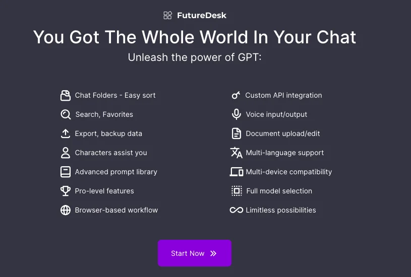The width and height of the screenshot is (411, 277).
Task: Click the Export, backup data upload icon
Action: tap(66, 133)
